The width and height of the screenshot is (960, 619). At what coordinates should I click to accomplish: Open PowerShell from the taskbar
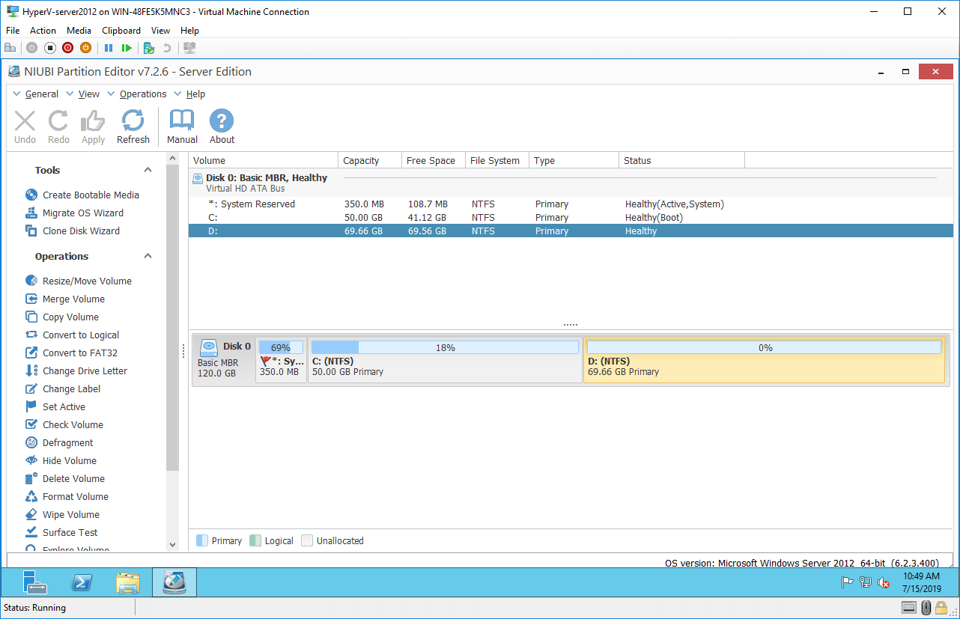point(81,582)
